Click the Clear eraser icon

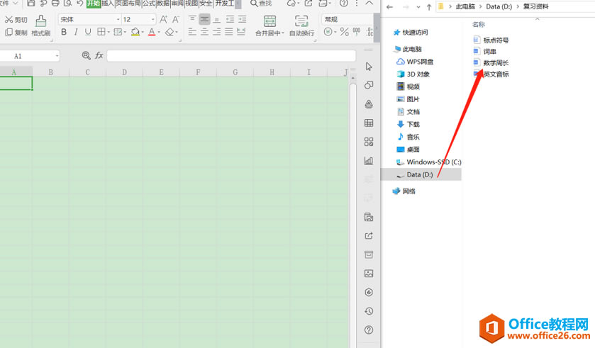[169, 32]
